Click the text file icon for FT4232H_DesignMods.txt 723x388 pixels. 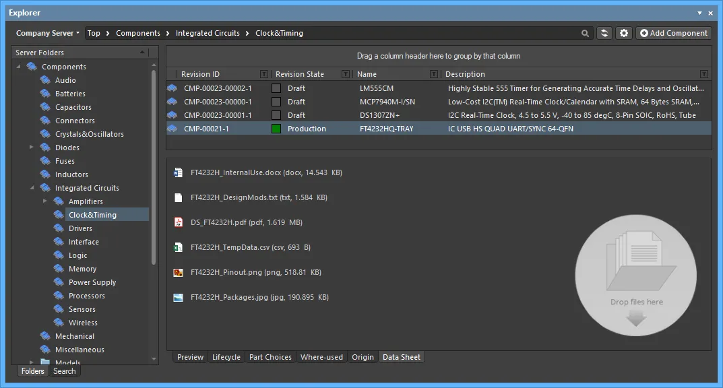[x=178, y=197]
